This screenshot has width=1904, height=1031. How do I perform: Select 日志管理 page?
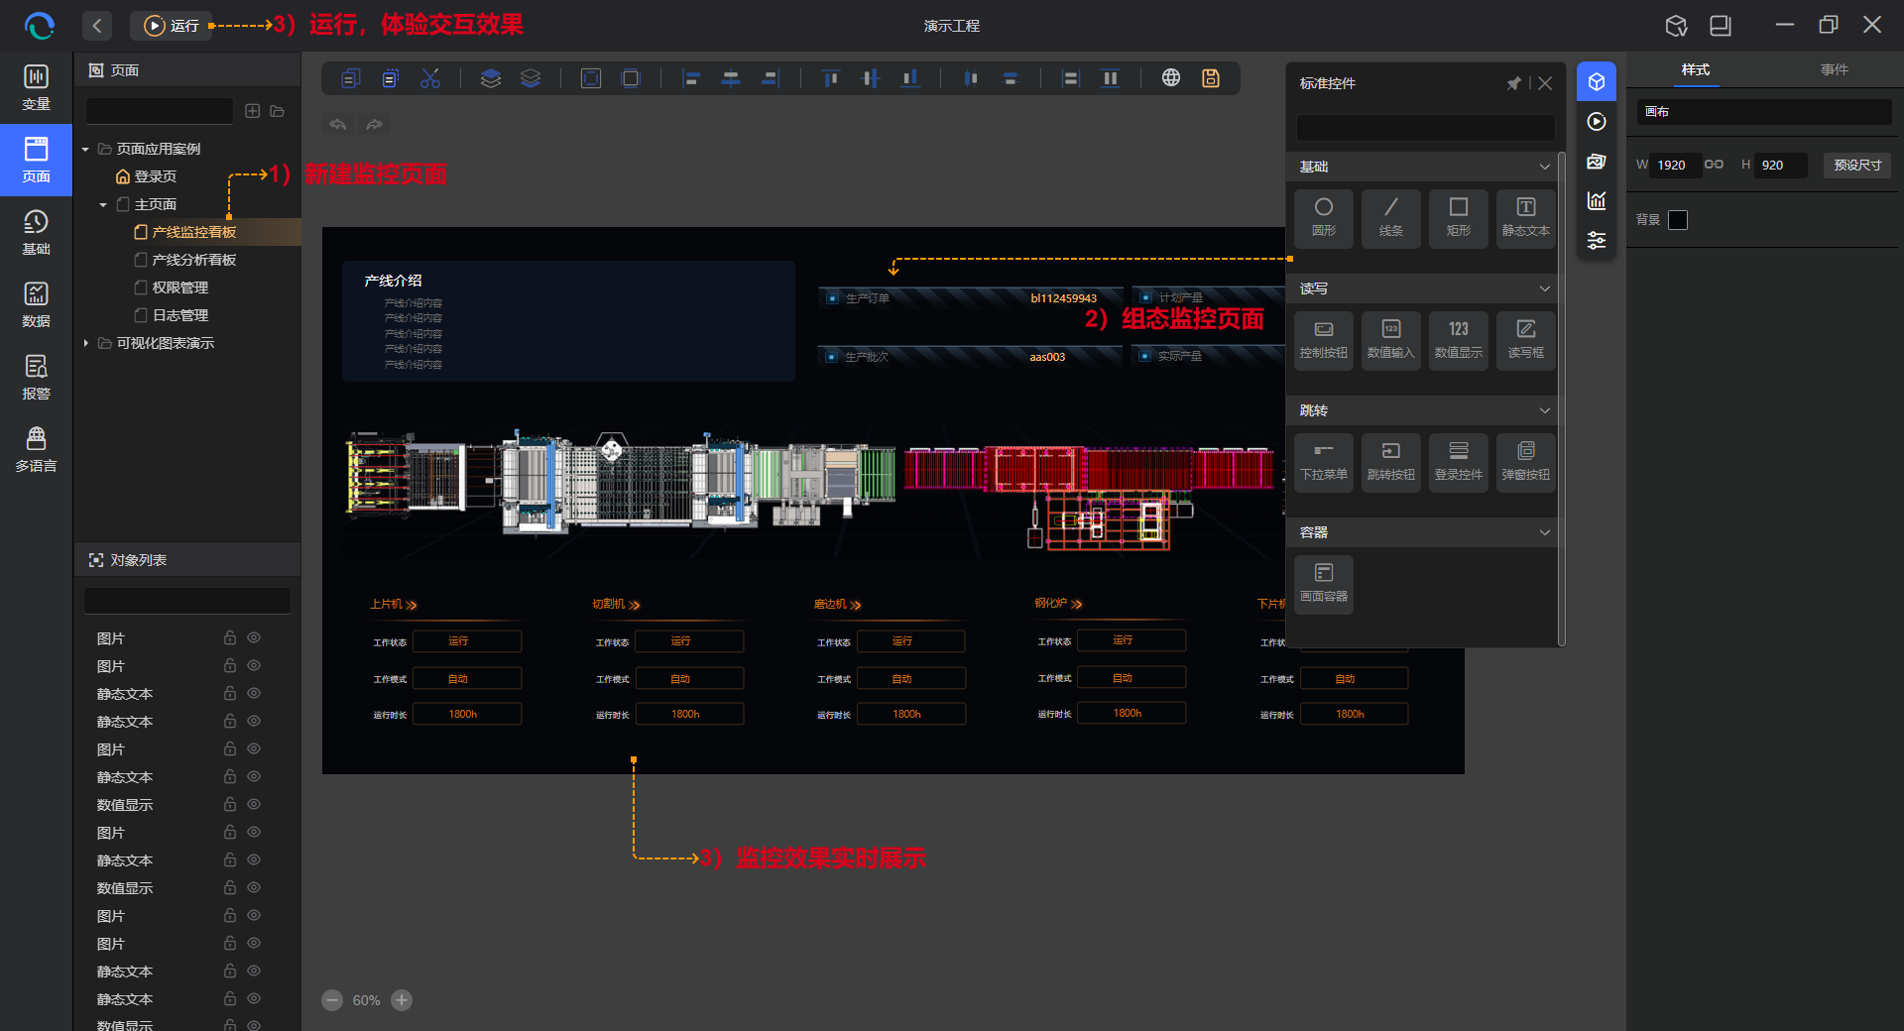click(x=179, y=315)
